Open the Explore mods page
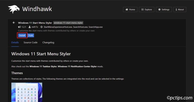Screen dimensions: 194x102 pyautogui.click(x=147, y=9)
